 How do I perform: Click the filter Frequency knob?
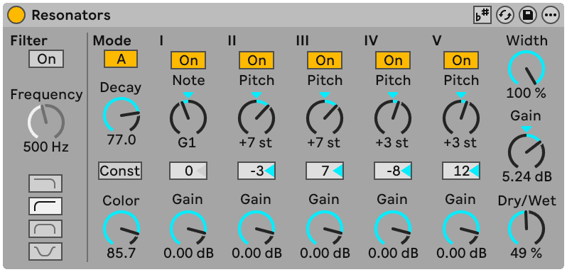46,122
